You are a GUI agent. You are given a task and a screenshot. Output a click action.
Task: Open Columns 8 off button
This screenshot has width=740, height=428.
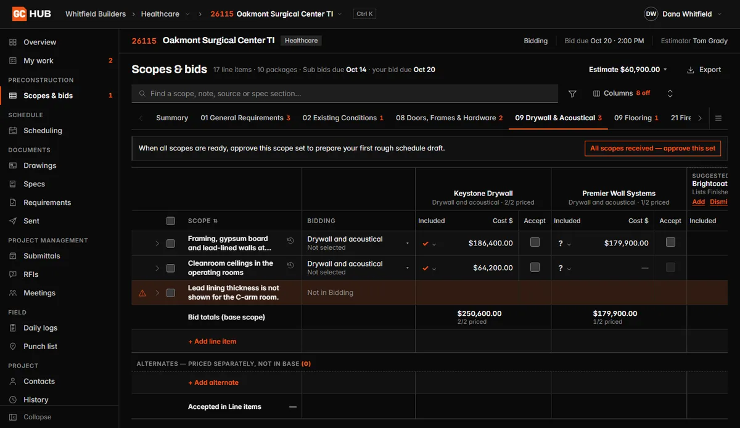(621, 93)
